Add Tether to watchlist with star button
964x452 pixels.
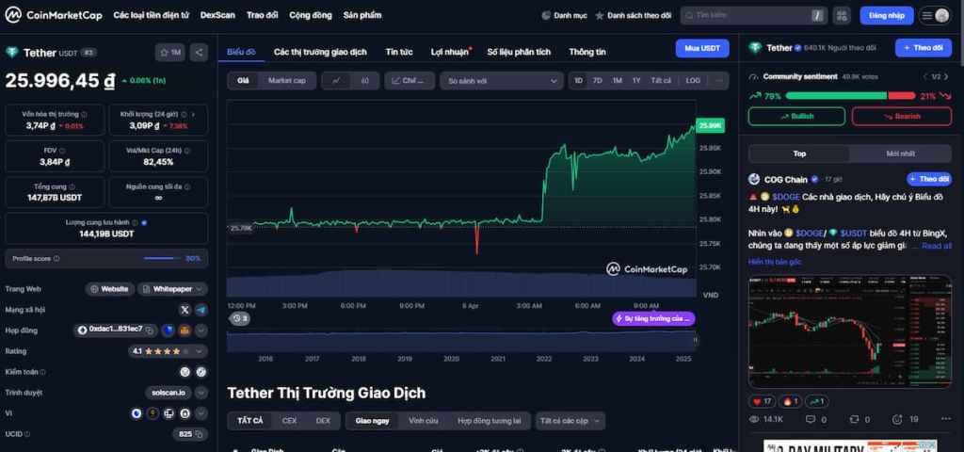pos(170,53)
